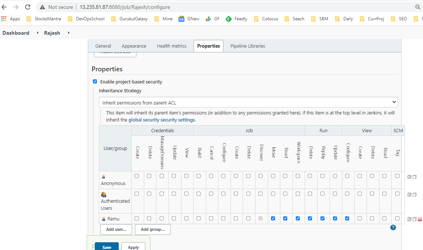Click the Authenticated Users group icon
This screenshot has width=423, height=250.
(103, 194)
